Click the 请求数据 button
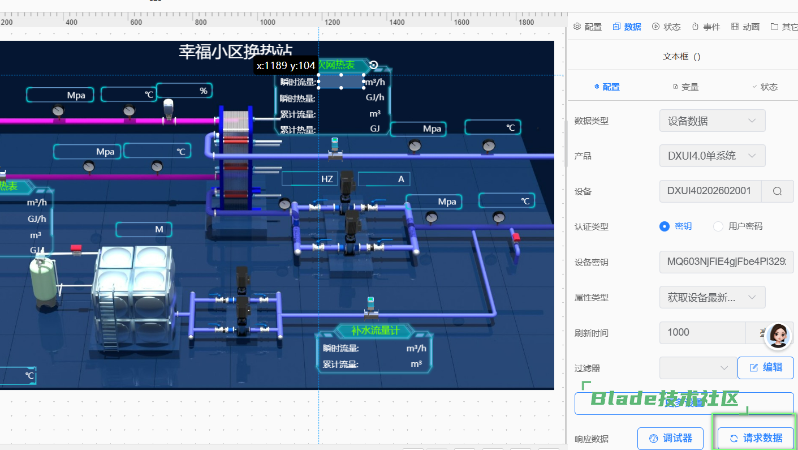The image size is (798, 450). 756,438
